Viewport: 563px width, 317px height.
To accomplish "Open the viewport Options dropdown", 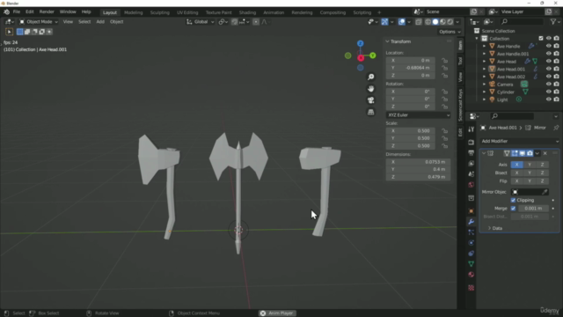I will coord(450,32).
